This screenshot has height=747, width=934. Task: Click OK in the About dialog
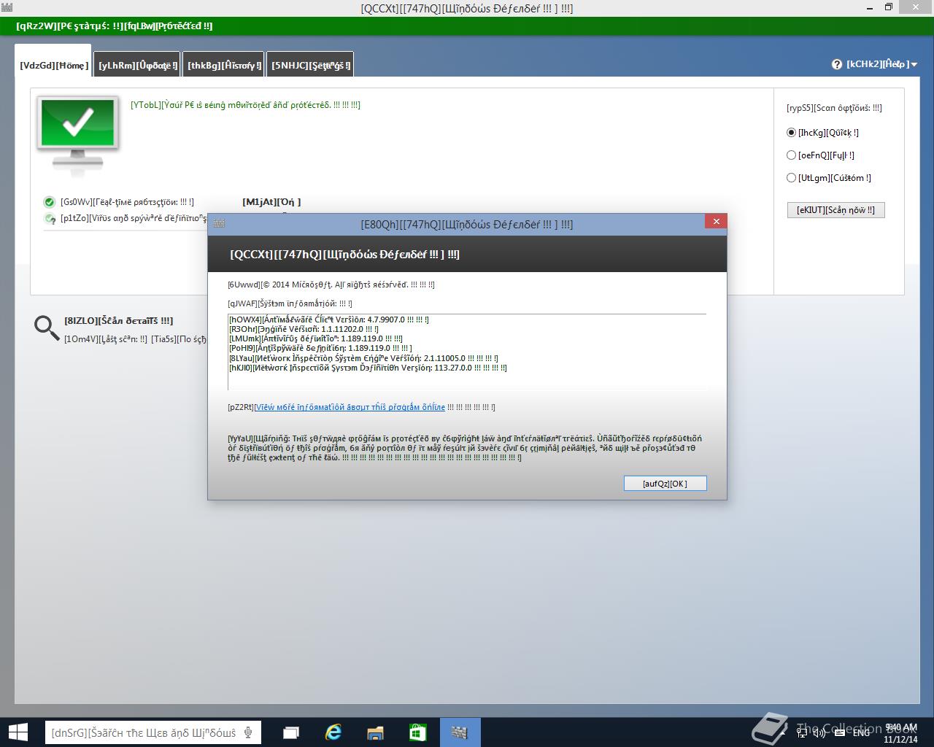[665, 484]
